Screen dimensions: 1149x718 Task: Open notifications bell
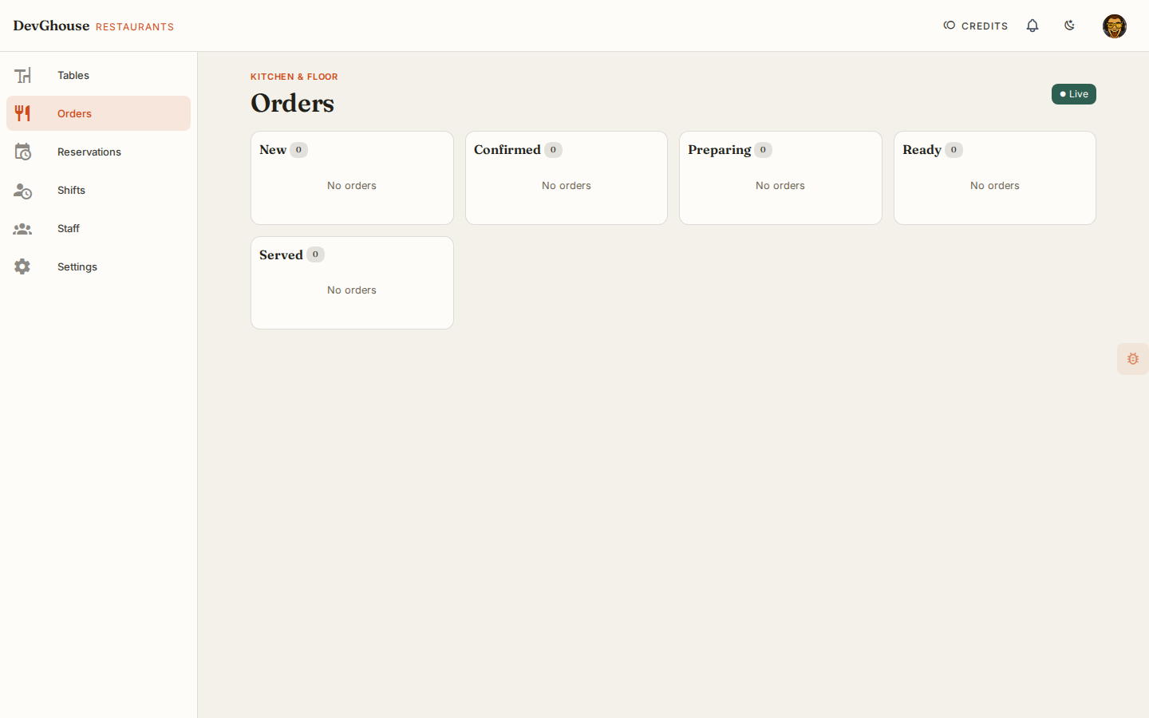click(x=1033, y=26)
